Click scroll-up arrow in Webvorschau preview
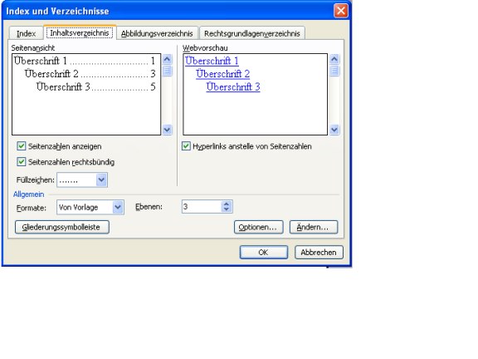 334,59
